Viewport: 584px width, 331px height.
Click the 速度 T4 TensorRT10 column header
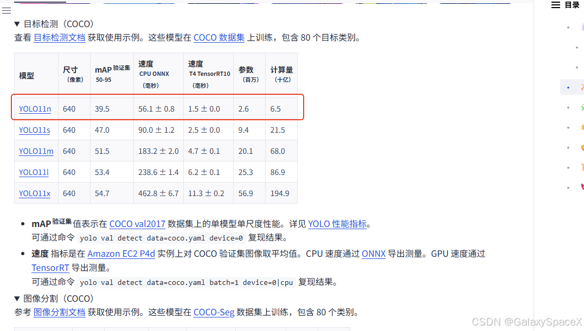click(209, 74)
